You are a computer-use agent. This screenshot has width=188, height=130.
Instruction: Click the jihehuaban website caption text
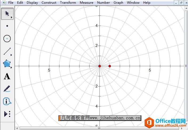100,118
